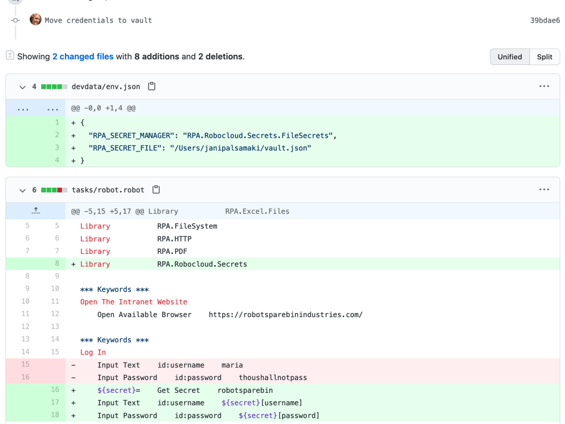Open the tasks/robot.robot file options menu

[544, 190]
